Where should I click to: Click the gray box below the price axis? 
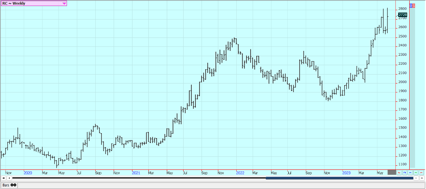coord(392,172)
